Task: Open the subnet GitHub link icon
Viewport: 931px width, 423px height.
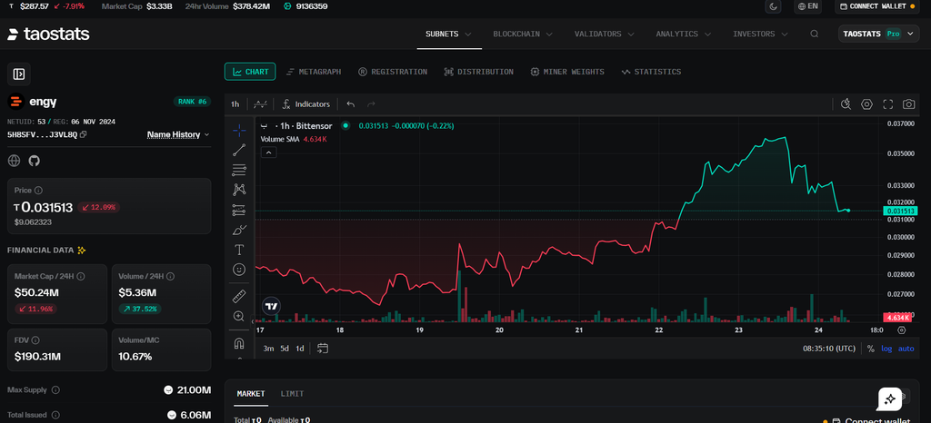Action: click(34, 161)
